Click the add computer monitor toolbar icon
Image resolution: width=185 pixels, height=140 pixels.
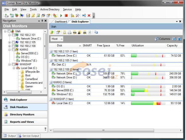click(x=22, y=16)
